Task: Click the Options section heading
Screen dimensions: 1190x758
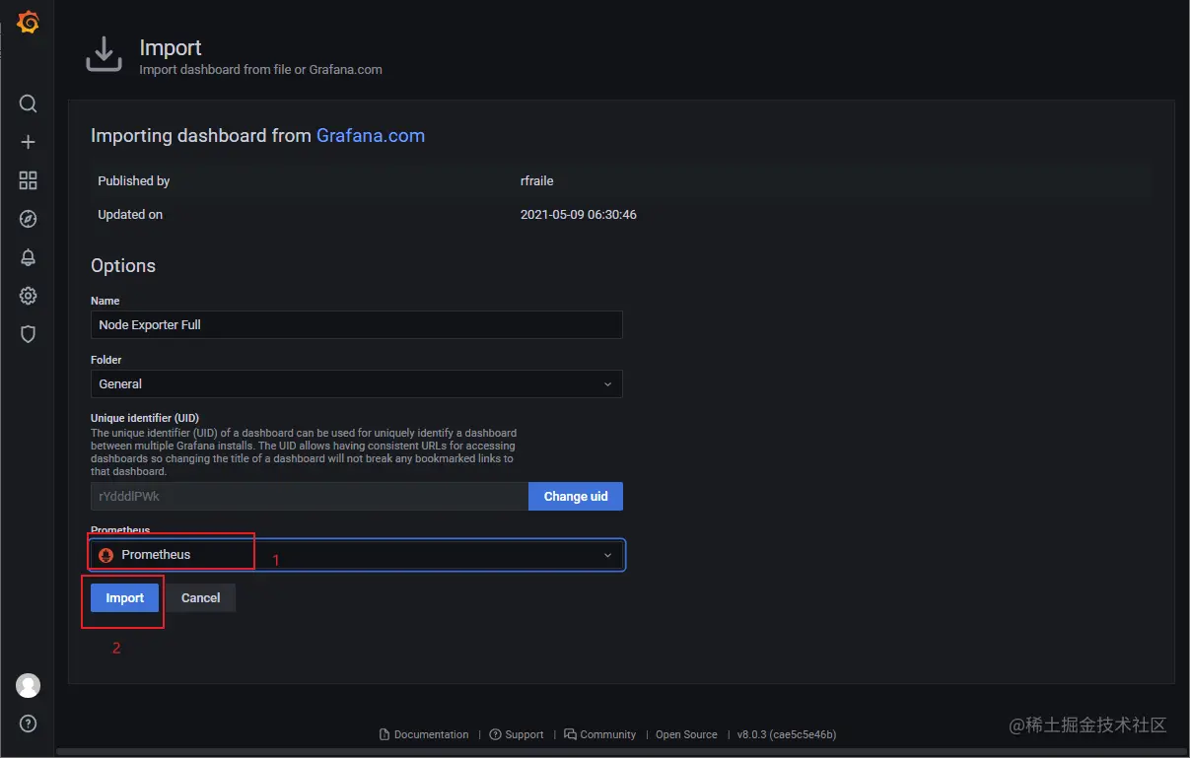Action: 123,266
